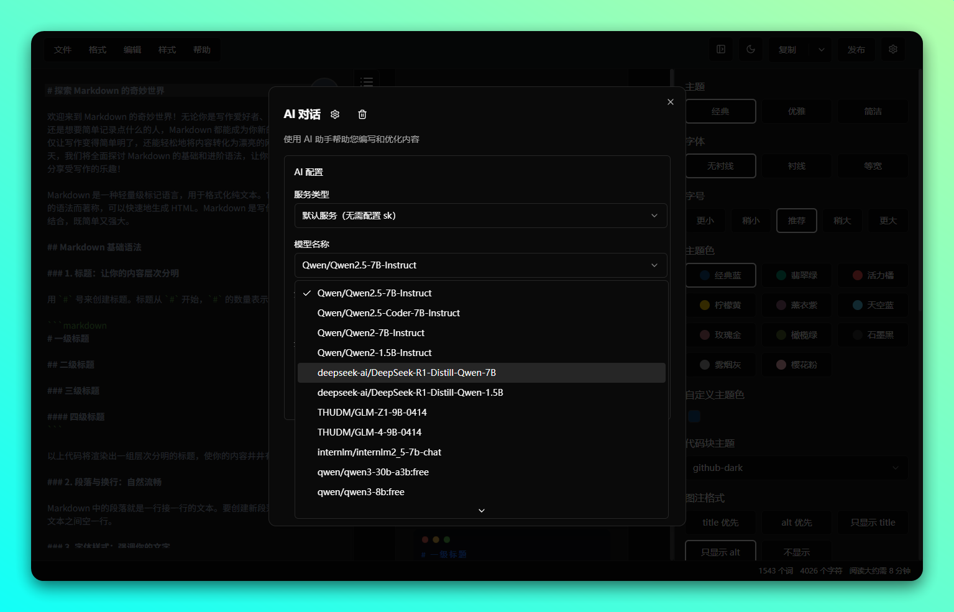Switch dark mode with the moon icon

coord(751,49)
